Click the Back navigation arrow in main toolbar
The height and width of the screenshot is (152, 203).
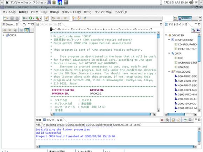click(x=58, y=18)
